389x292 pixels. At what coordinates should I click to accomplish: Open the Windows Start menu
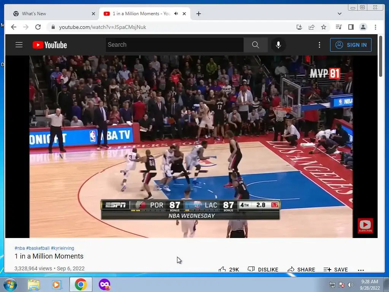[10, 284]
